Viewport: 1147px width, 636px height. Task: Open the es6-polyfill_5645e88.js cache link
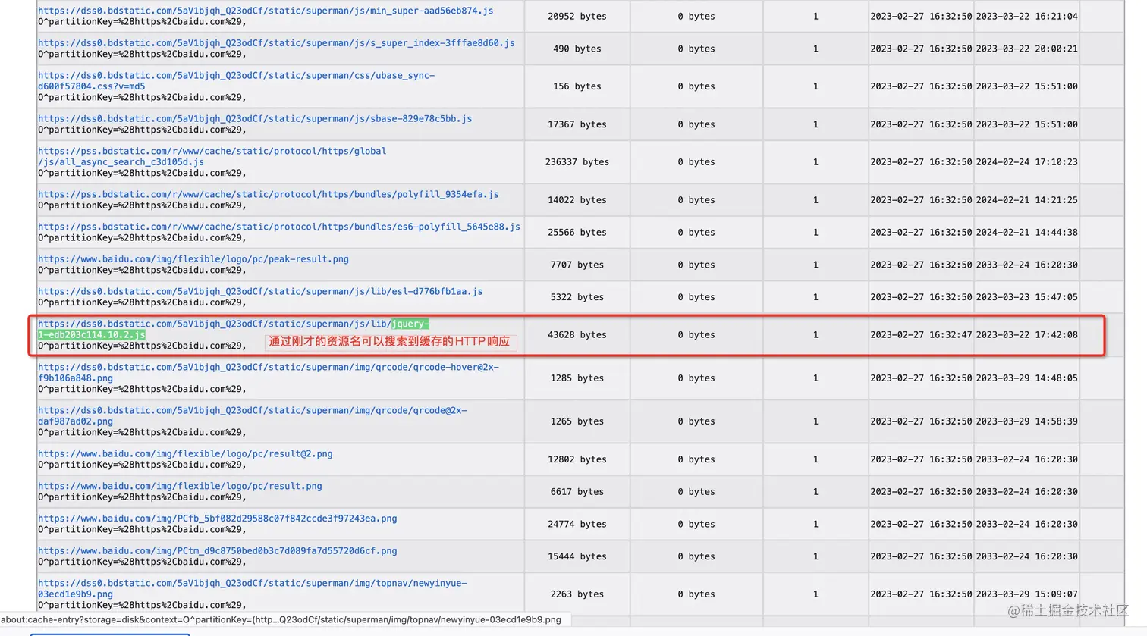pos(279,227)
